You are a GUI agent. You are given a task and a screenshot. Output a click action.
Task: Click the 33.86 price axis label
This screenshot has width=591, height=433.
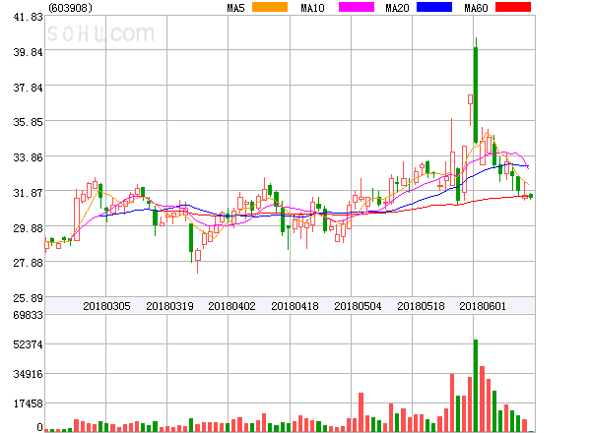[28, 157]
